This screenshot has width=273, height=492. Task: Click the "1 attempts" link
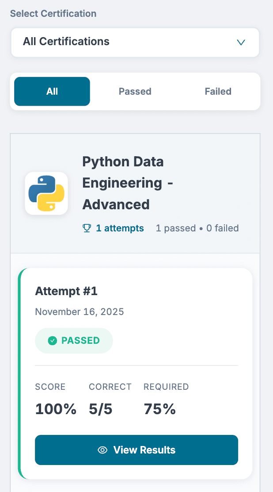[x=120, y=228]
